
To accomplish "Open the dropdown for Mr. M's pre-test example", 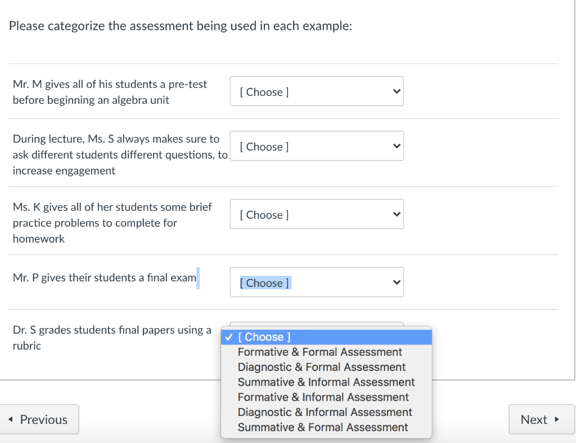I will [317, 91].
